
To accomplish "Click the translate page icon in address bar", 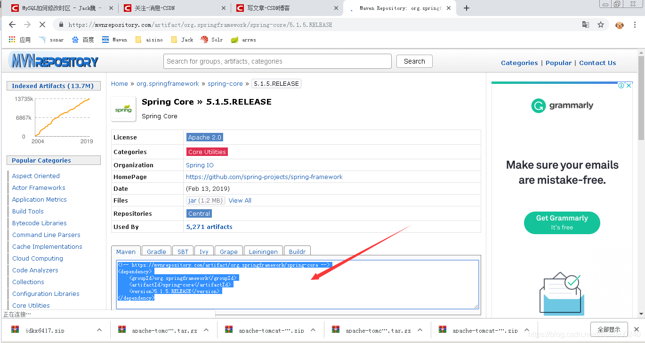I will pyautogui.click(x=586, y=24).
